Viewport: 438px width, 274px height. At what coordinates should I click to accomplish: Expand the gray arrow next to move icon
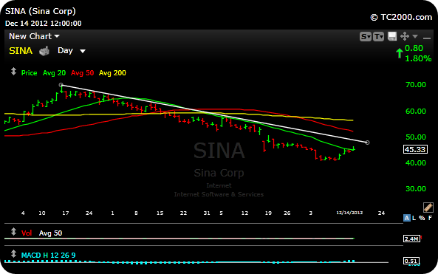click(x=415, y=36)
